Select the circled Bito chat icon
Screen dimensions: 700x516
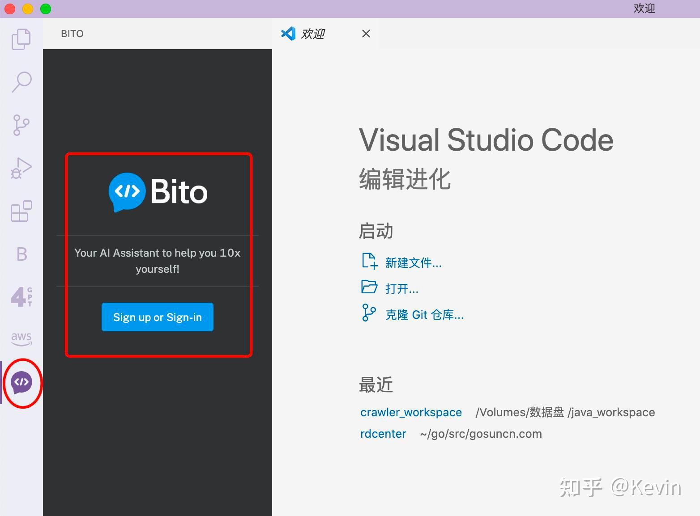[22, 383]
